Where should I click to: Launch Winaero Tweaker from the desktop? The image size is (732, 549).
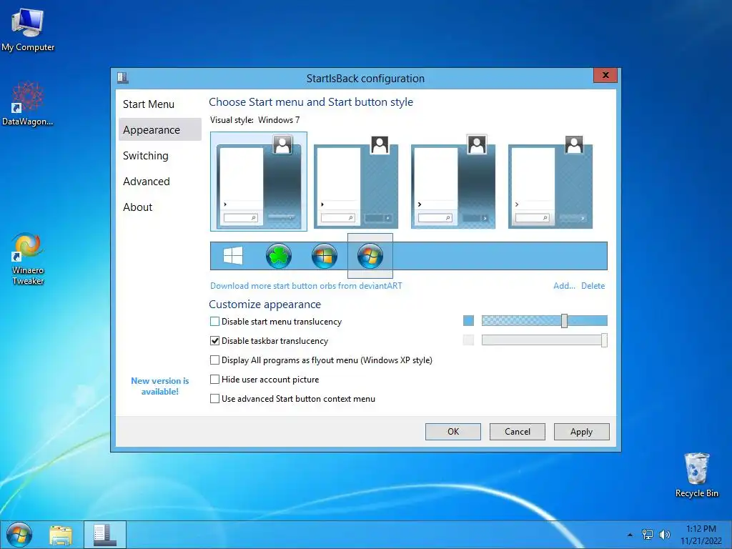28,259
